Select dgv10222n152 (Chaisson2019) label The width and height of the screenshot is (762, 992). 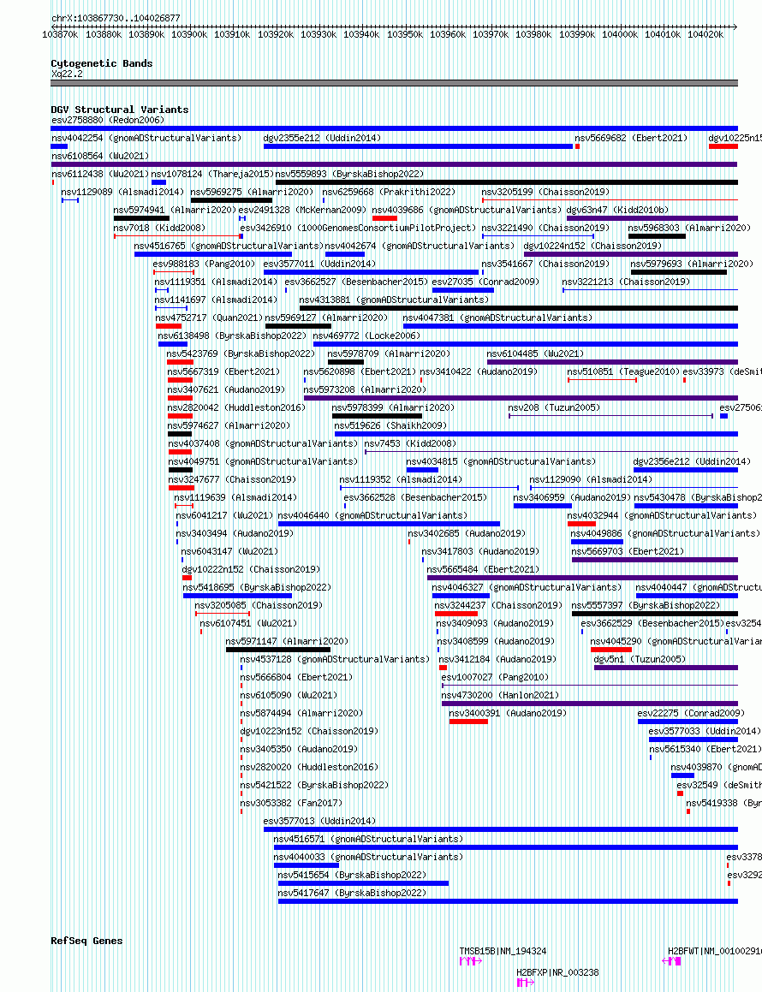pos(251,570)
